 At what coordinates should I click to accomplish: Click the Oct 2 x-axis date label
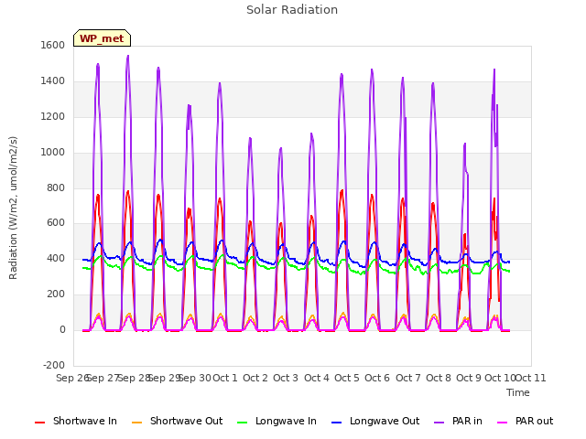point(255,378)
